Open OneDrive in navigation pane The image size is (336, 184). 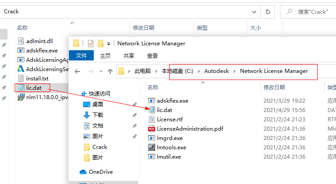point(96,172)
